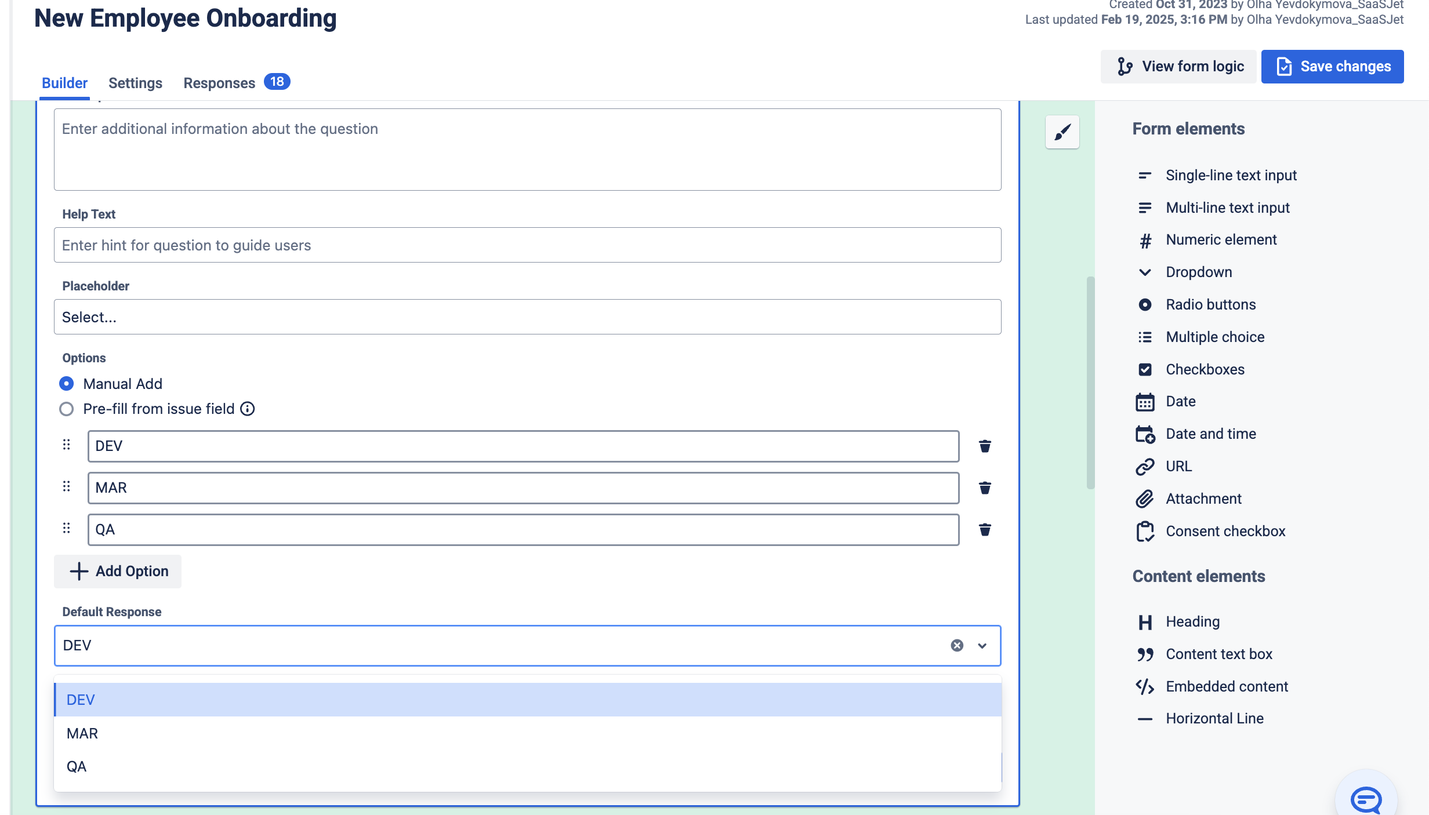Image resolution: width=1429 pixels, height=815 pixels.
Task: Show info tooltip for Pre-fill from issue field
Action: click(x=248, y=409)
